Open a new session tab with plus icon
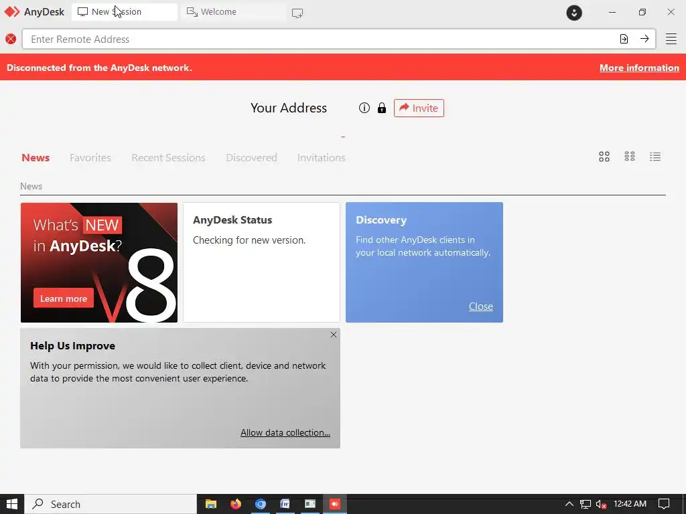Image resolution: width=686 pixels, height=514 pixels. click(297, 13)
